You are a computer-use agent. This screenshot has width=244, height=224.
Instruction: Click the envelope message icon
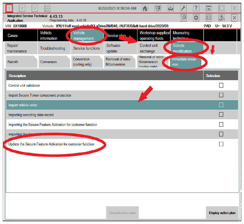pyautogui.click(x=209, y=18)
